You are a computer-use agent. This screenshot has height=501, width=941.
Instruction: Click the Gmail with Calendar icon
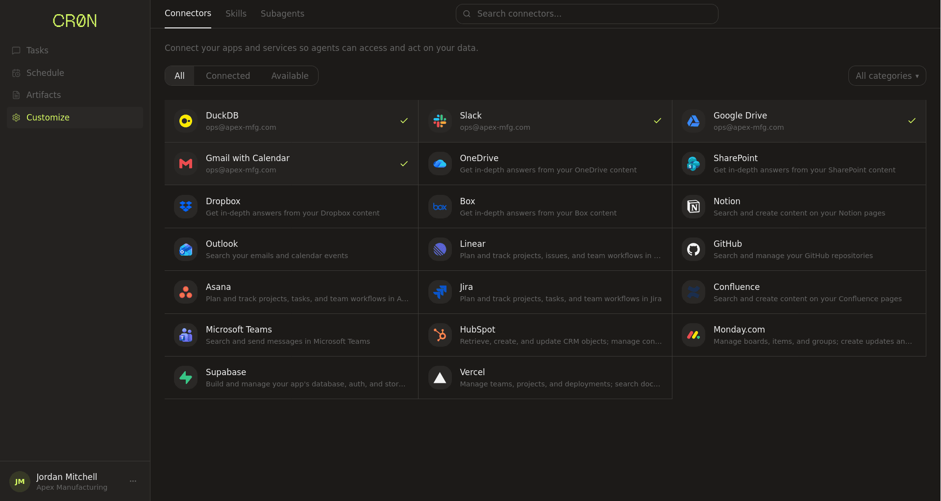pos(186,164)
